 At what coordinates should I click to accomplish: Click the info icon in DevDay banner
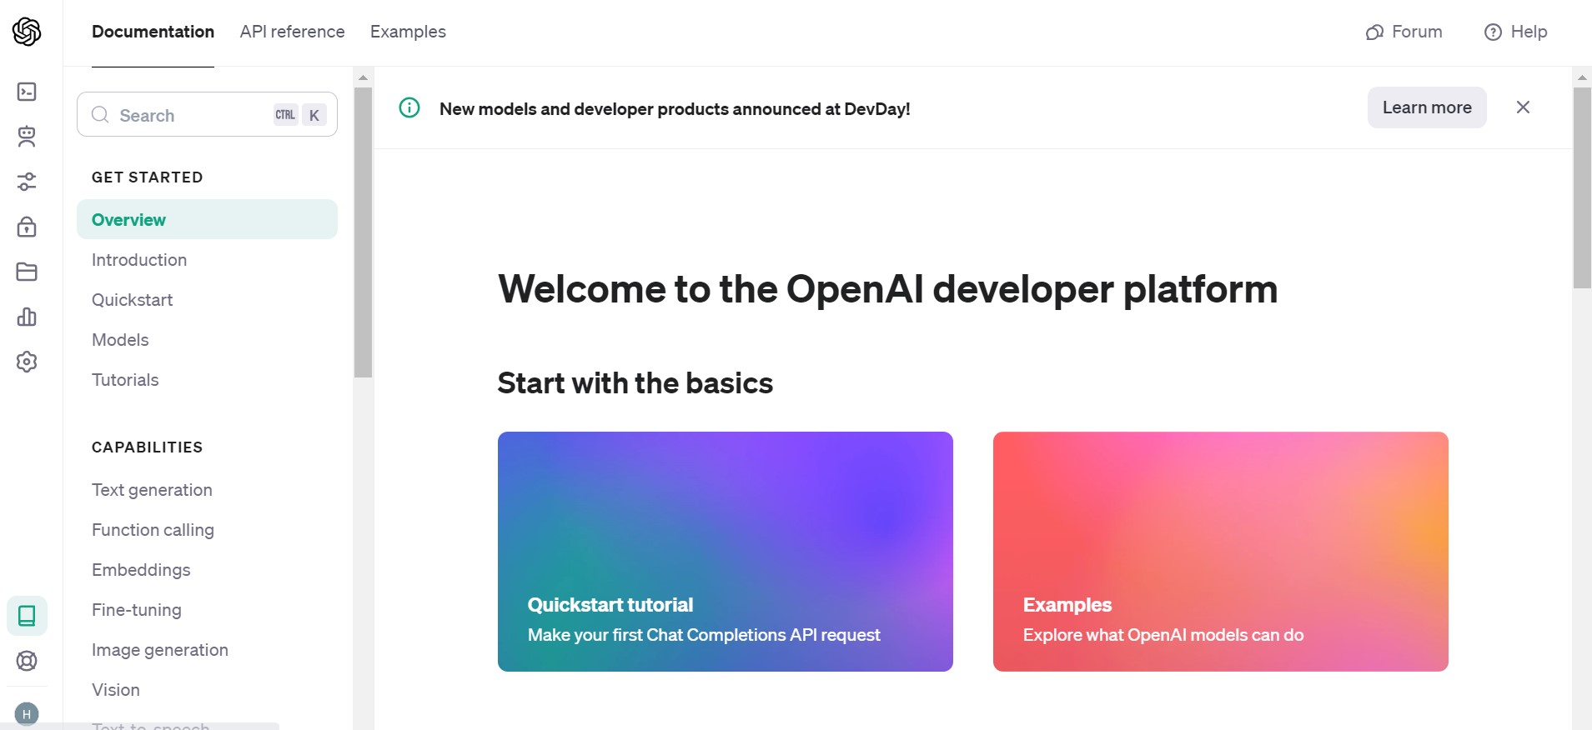[409, 107]
